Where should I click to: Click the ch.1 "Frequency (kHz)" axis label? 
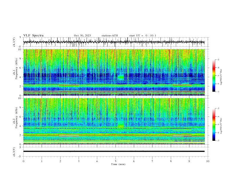tap(17, 68)
